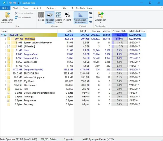This screenshot has height=141, width=163.
Task: Open the Optionen ribbon tab
Action: coord(51,8)
